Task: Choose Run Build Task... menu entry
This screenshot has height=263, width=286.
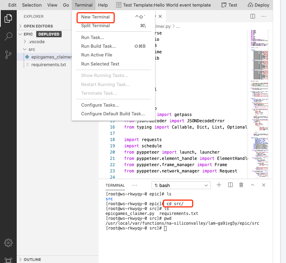Action: [98, 46]
